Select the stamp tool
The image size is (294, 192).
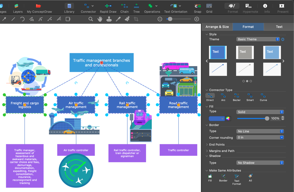109,19
